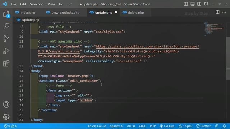Toggle the secondary side bar layout icon

coord(199,4)
